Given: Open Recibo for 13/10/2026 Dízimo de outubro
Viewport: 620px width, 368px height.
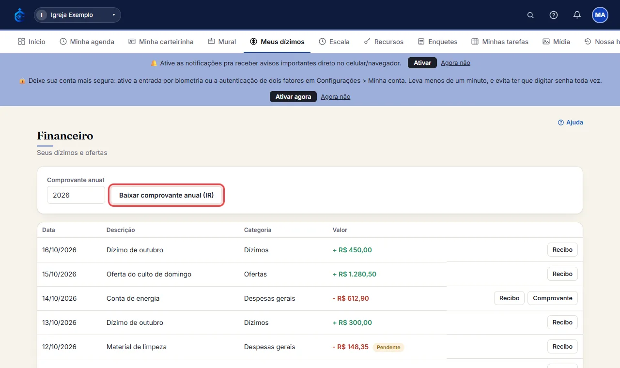Looking at the screenshot, I should (x=562, y=322).
